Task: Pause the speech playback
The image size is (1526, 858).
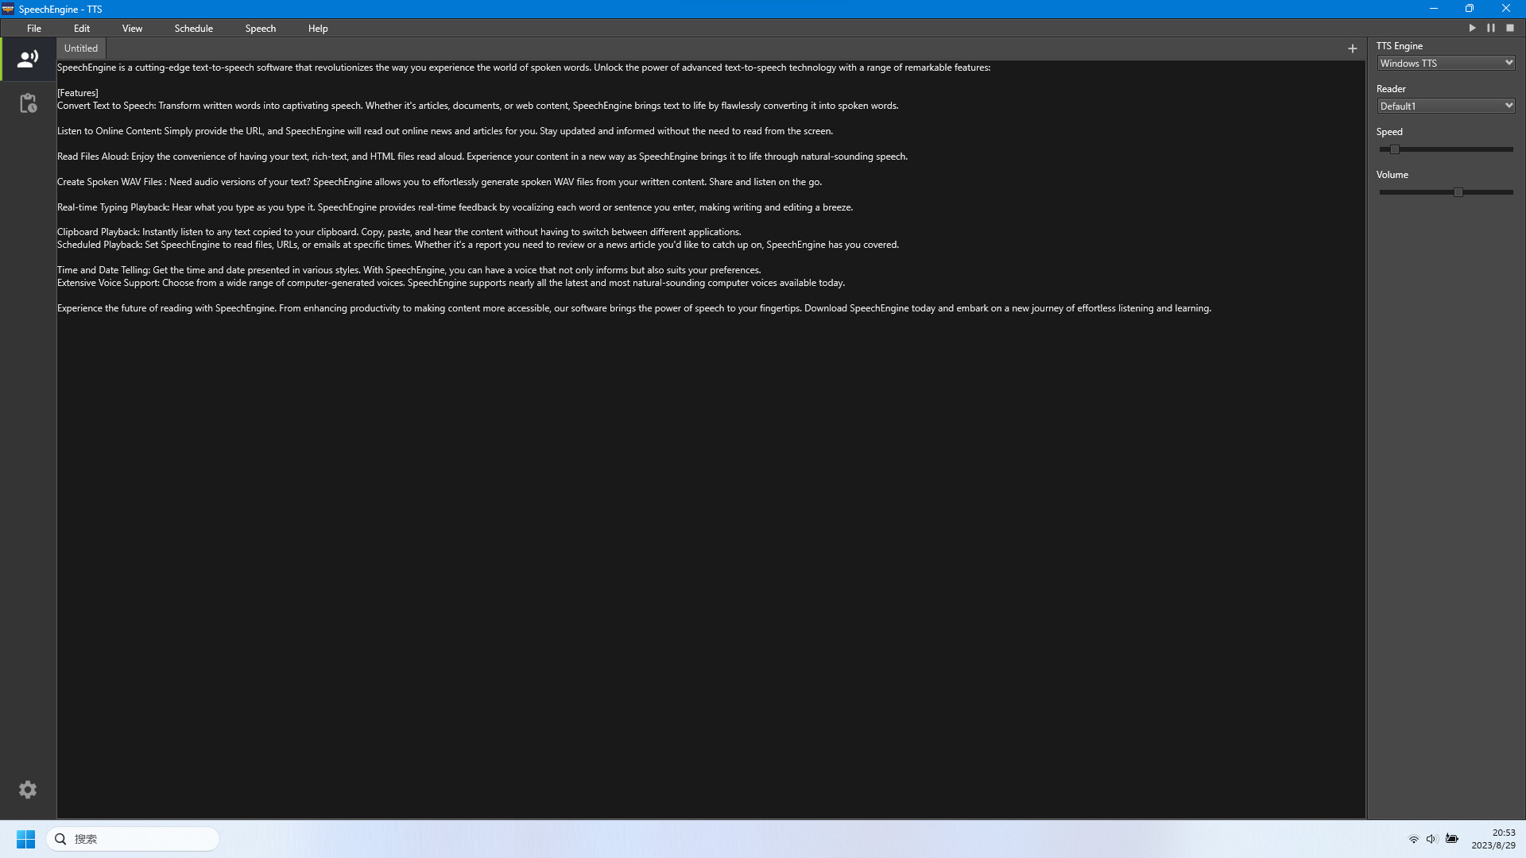Action: tap(1492, 27)
